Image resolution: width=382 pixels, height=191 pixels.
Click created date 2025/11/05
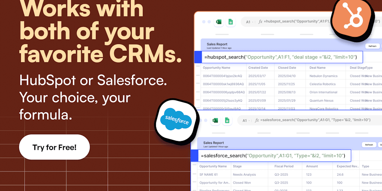pos(257,84)
